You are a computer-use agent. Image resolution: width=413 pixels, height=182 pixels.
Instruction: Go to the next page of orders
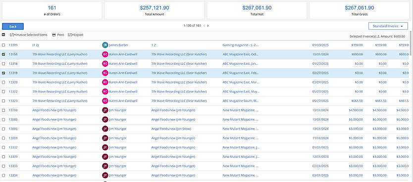(208, 26)
